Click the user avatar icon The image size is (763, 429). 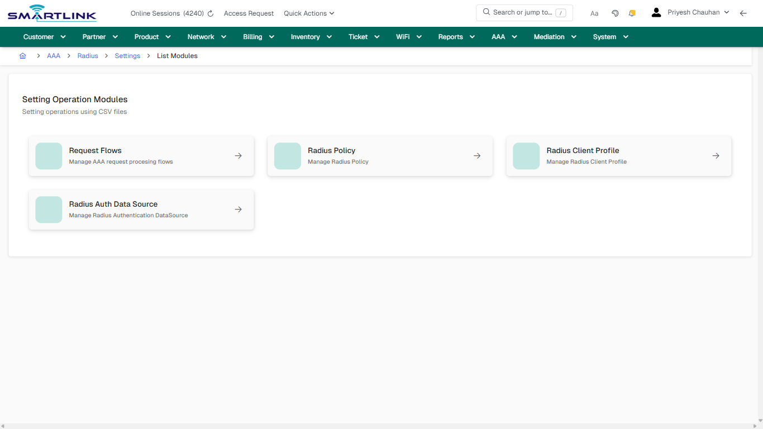click(x=656, y=12)
